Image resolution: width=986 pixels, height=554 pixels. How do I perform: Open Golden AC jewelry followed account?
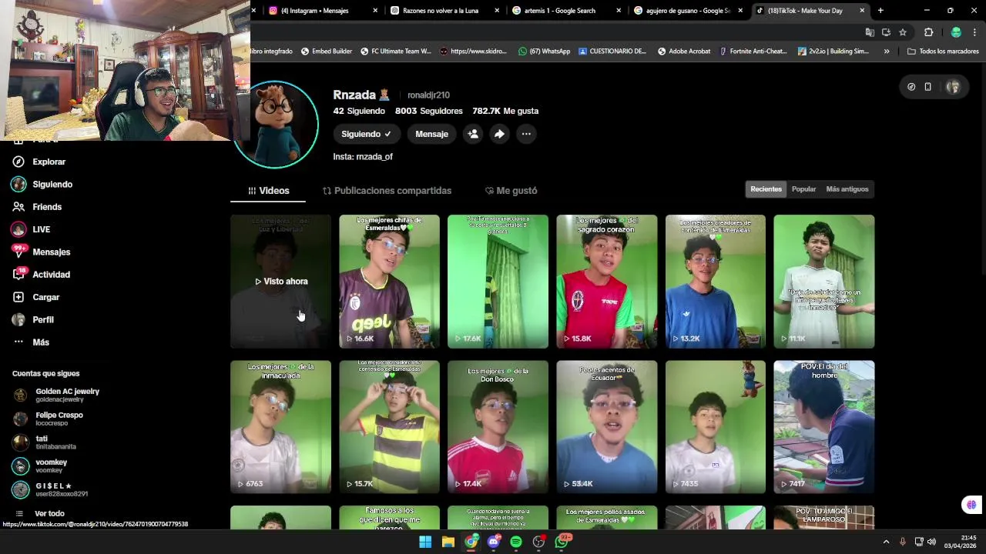55,395
